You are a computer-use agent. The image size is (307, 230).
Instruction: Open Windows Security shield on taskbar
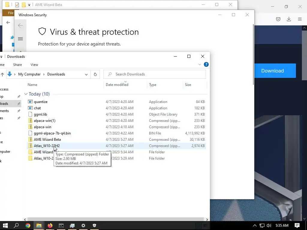tap(94, 226)
